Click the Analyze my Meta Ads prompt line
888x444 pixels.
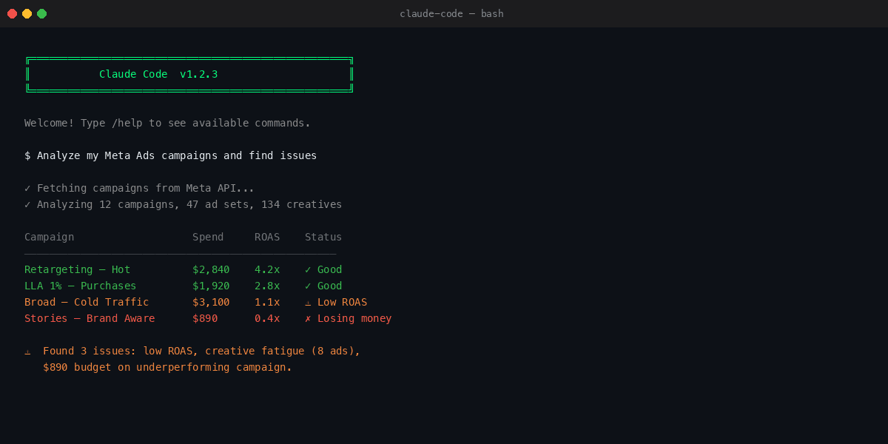tap(176, 155)
